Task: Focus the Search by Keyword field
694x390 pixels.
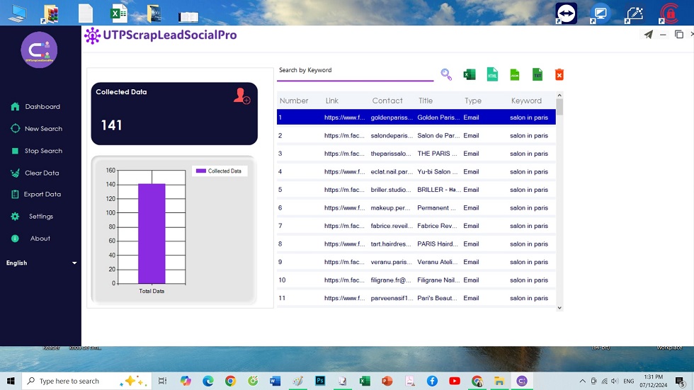Action: (x=354, y=71)
